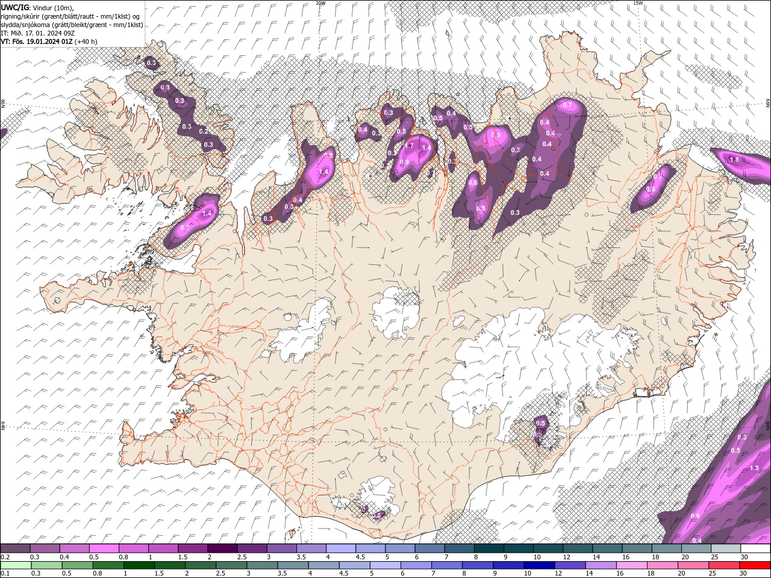The width and height of the screenshot is (771, 578).
Task: Select the bright red swatch after lower 30
Action: click(x=754, y=565)
